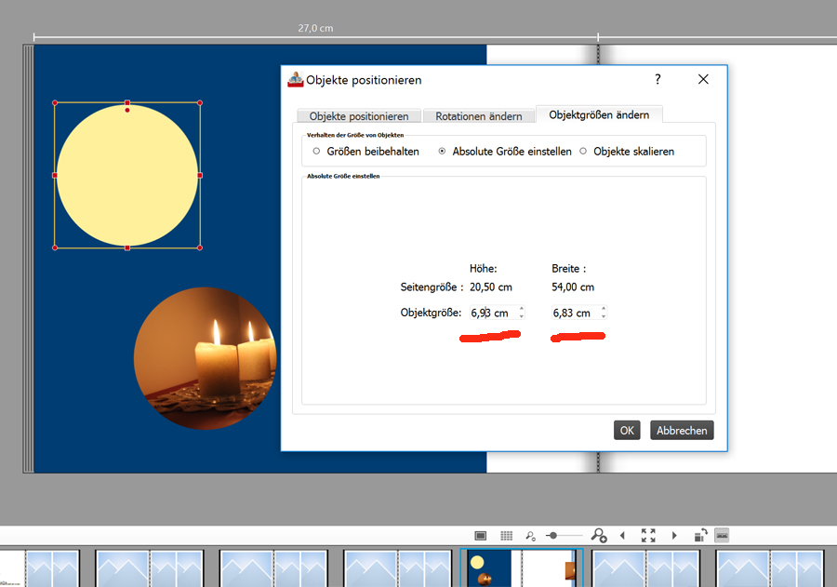Increase Höhe value with up stepper arrow
837x587 pixels.
click(522, 309)
